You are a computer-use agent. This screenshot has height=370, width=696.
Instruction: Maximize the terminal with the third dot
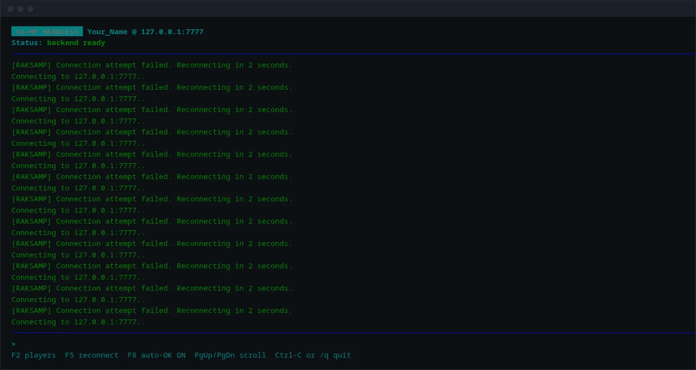(x=30, y=9)
